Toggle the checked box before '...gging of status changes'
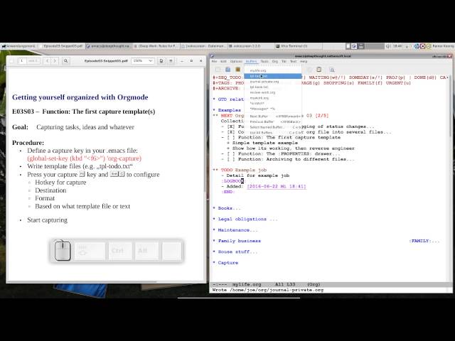The width and height of the screenshot is (455, 341). pyautogui.click(x=231, y=126)
